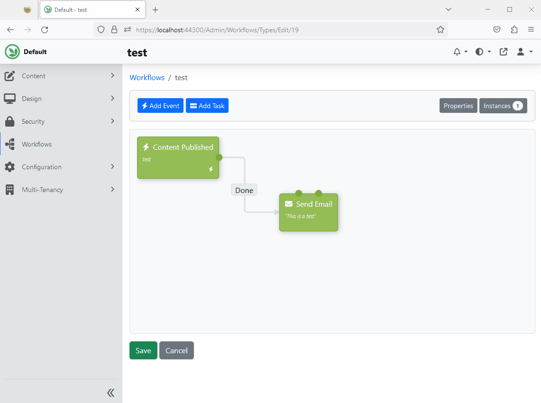The width and height of the screenshot is (541, 403).
Task: Click the start-activity bolt icon on Content Published
Action: pyautogui.click(x=211, y=169)
